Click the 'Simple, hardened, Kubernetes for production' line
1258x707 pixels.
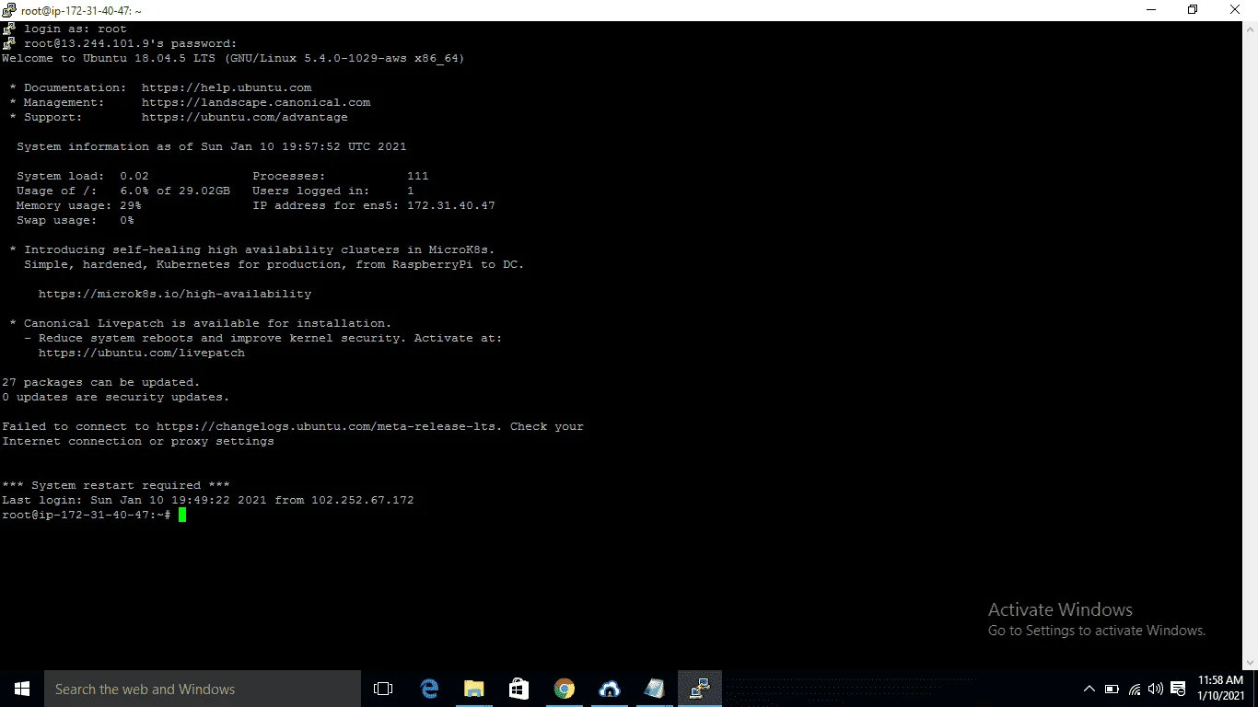pos(274,264)
